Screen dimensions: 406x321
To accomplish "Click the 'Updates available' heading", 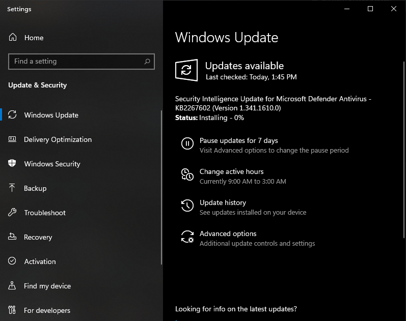I will point(244,66).
